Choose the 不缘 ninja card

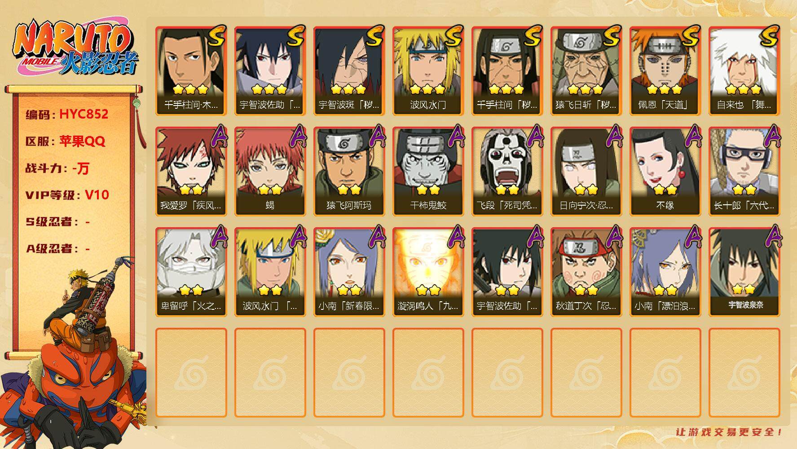tap(665, 172)
